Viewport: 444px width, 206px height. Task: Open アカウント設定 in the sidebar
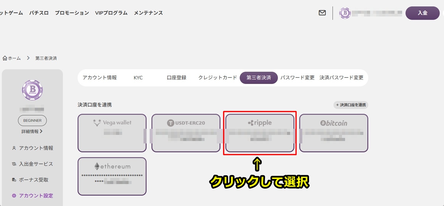pyautogui.click(x=36, y=196)
